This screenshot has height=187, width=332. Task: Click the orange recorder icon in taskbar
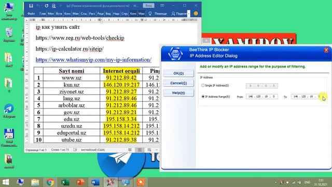141,182
